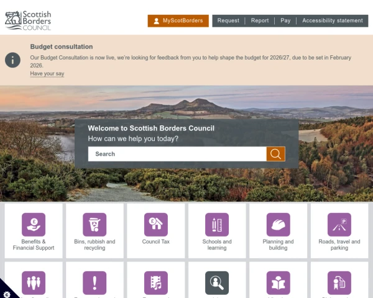Open the Request menu item

click(x=228, y=20)
